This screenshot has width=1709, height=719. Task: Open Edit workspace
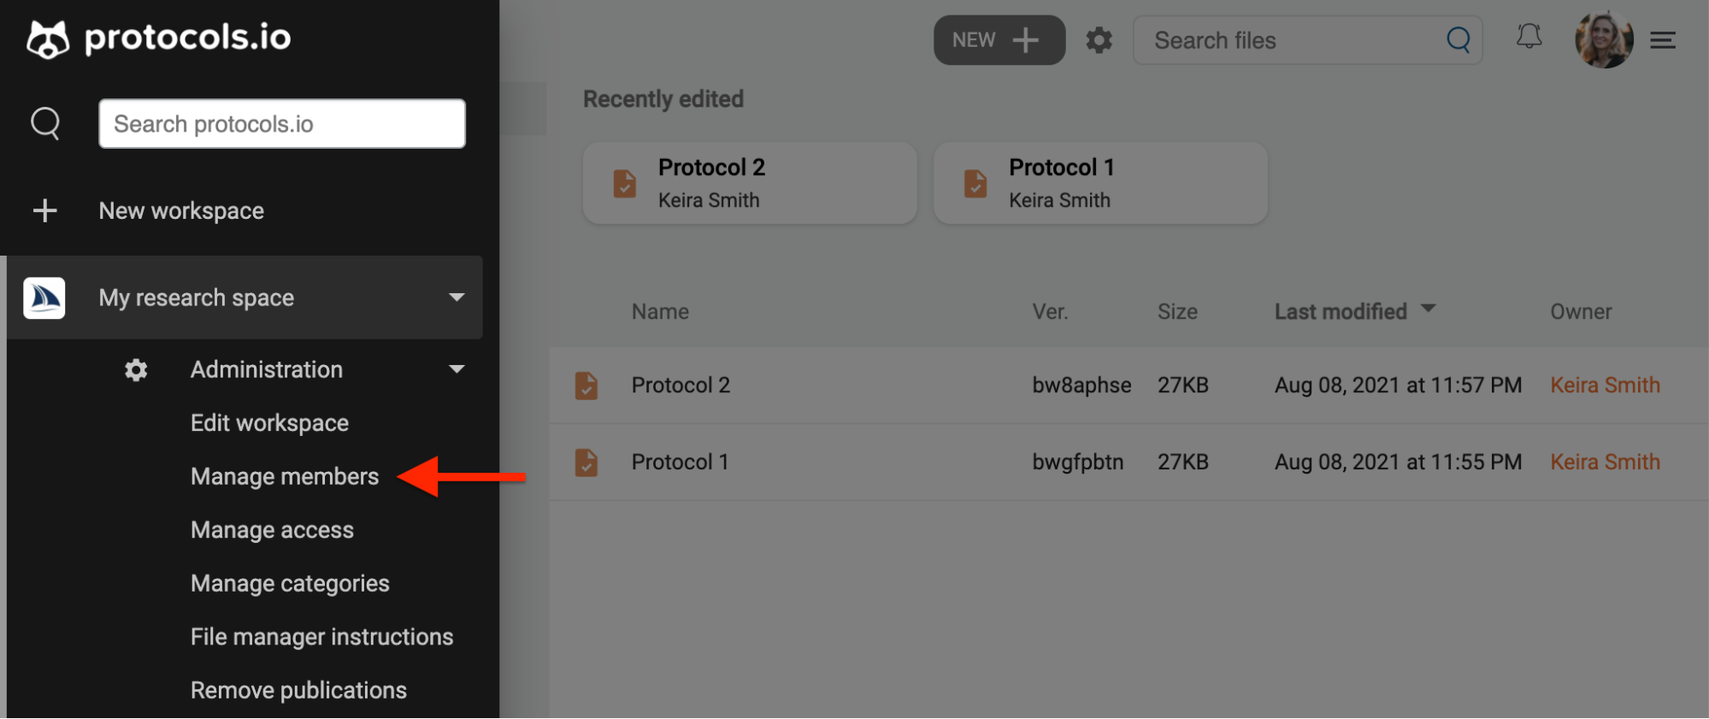pos(269,422)
